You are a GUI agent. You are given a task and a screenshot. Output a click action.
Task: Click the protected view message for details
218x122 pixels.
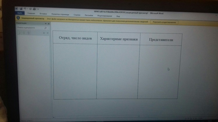[x=97, y=21]
